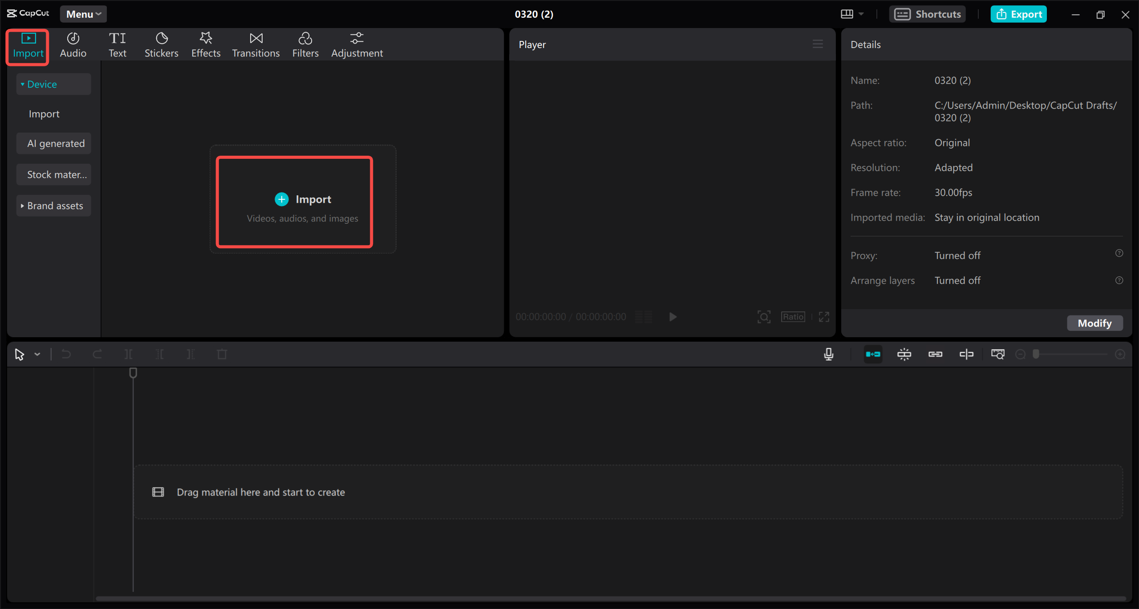Open the Effects panel
This screenshot has height=609, width=1139.
pos(206,45)
